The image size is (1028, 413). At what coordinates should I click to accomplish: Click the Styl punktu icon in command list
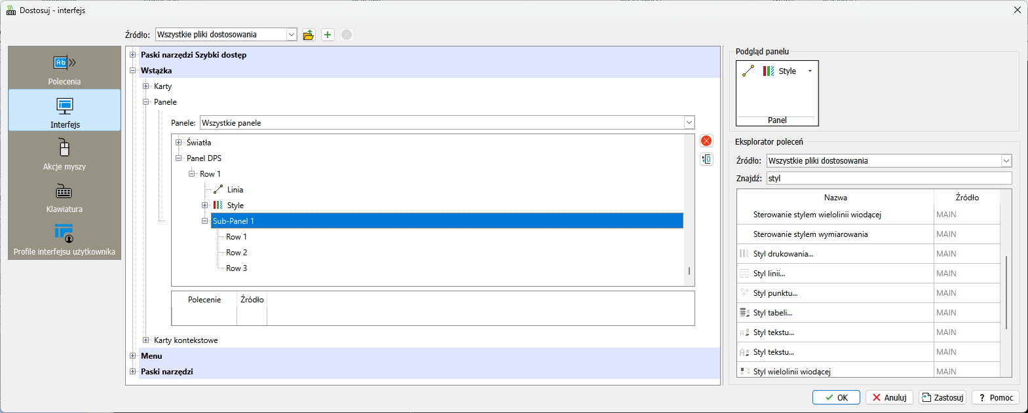(x=744, y=293)
